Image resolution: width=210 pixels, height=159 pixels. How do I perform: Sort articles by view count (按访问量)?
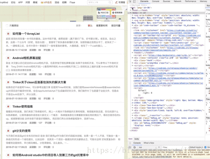coord(116,26)
